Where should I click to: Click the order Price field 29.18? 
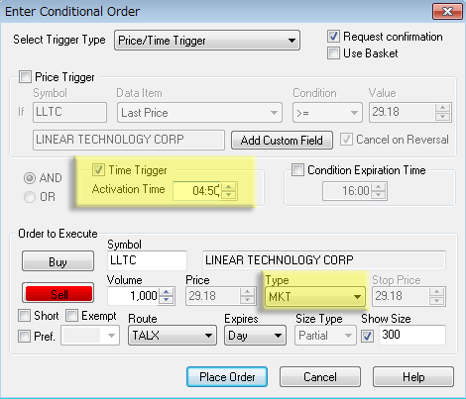pyautogui.click(x=212, y=296)
